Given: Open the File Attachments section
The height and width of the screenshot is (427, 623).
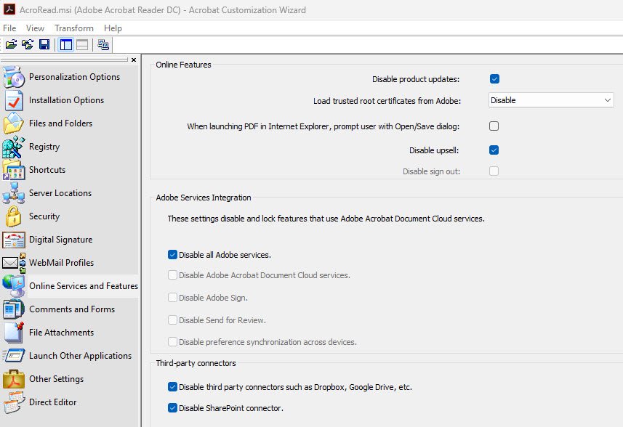Looking at the screenshot, I should tap(61, 333).
